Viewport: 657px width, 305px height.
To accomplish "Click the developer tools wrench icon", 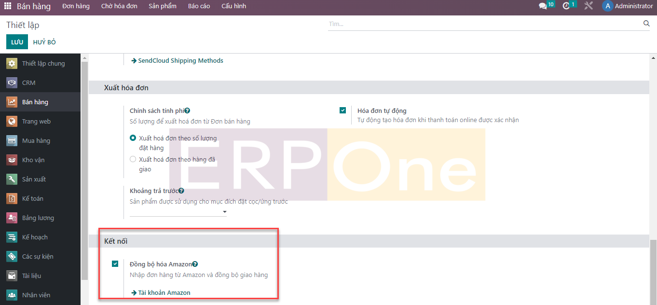I will point(589,6).
